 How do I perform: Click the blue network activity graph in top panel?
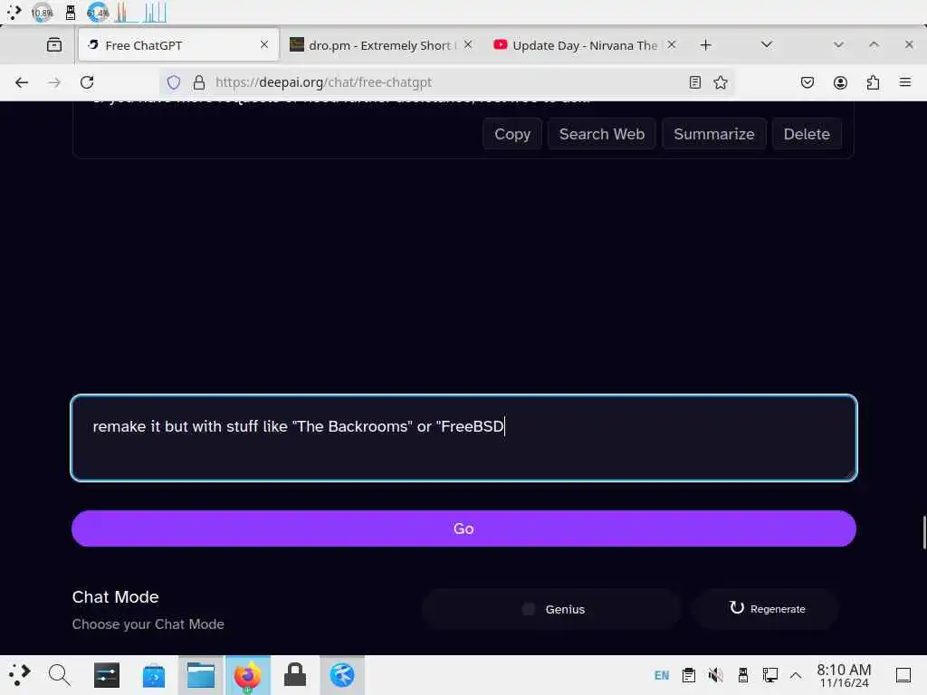point(155,13)
